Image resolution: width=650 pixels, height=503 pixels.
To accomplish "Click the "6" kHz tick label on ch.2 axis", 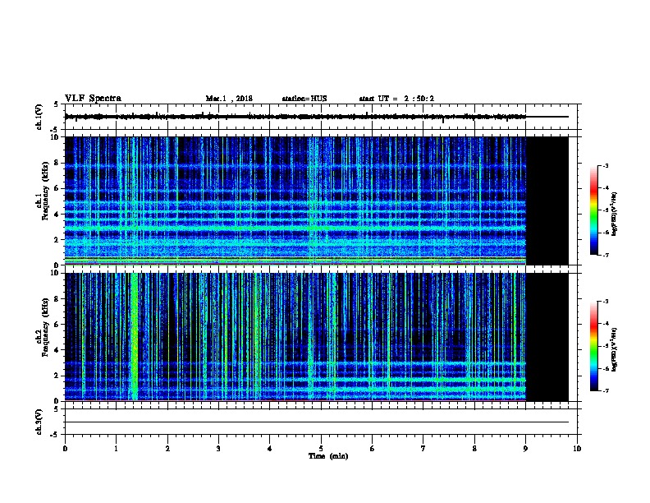I will click(x=57, y=324).
